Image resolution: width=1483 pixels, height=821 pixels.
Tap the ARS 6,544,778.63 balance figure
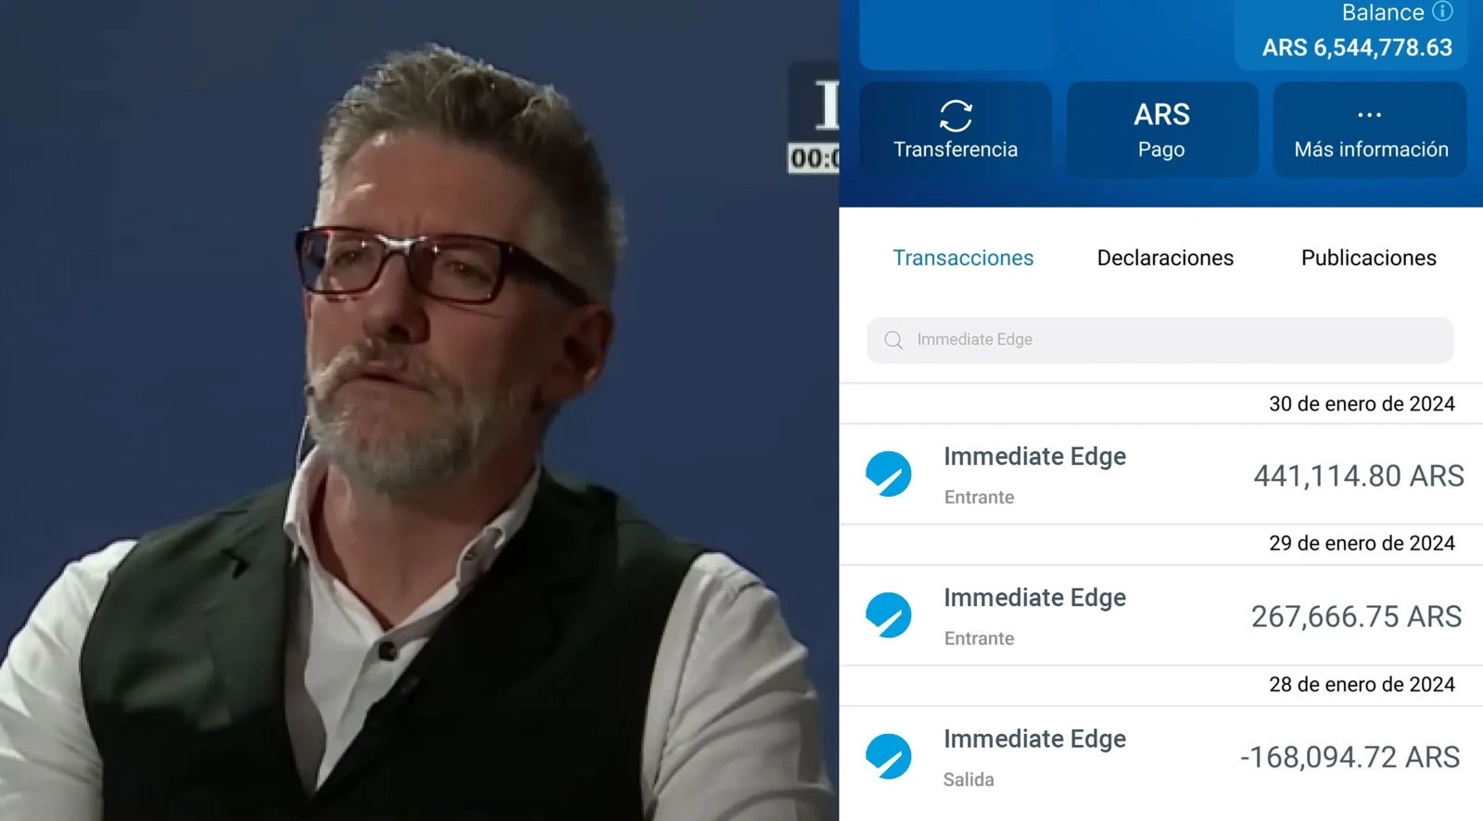(x=1357, y=47)
